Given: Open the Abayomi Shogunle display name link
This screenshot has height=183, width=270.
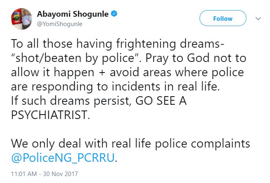Looking at the screenshot, I should click(x=73, y=14).
